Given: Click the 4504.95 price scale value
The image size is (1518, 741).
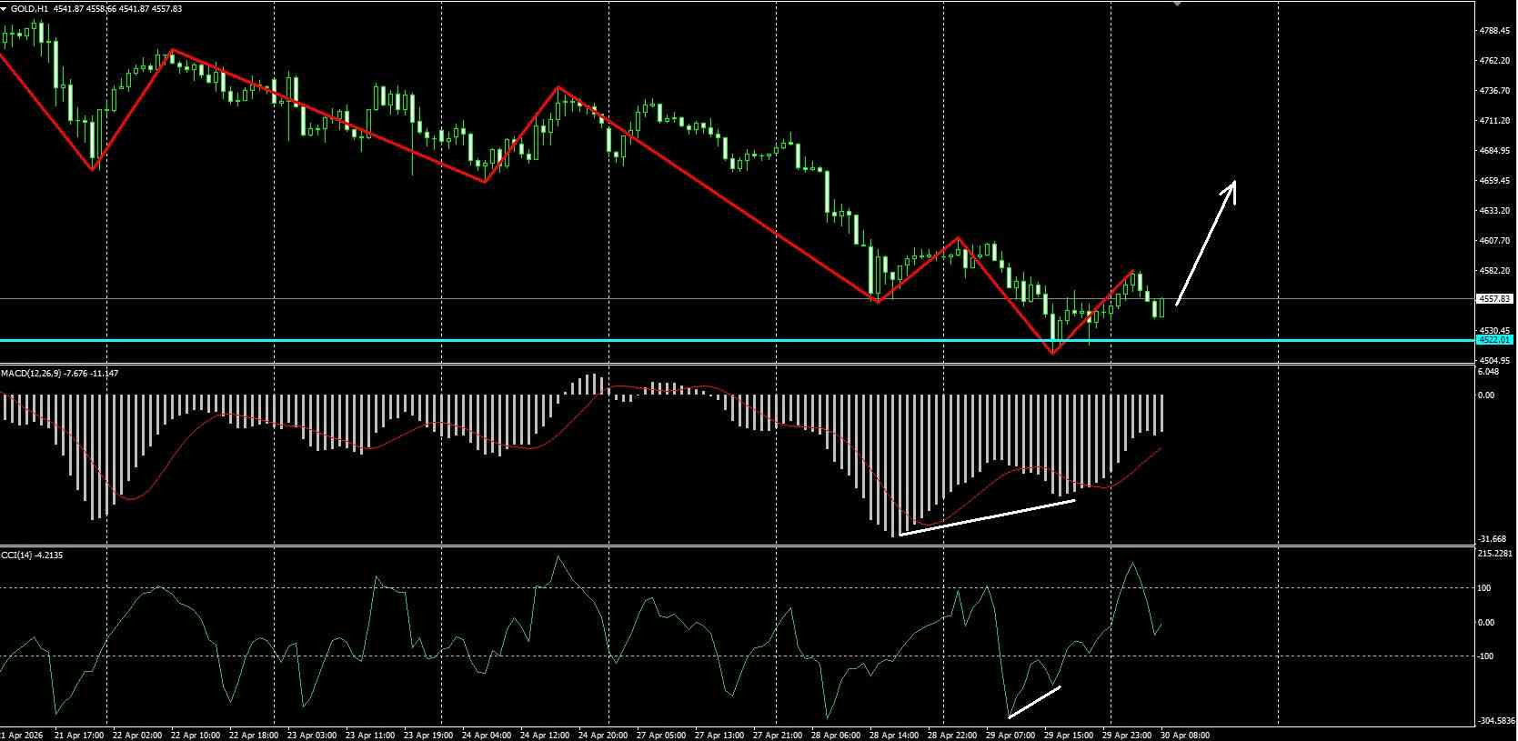Looking at the screenshot, I should point(1495,360).
